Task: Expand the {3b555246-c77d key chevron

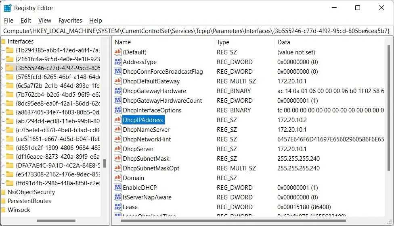Action: coord(2,68)
